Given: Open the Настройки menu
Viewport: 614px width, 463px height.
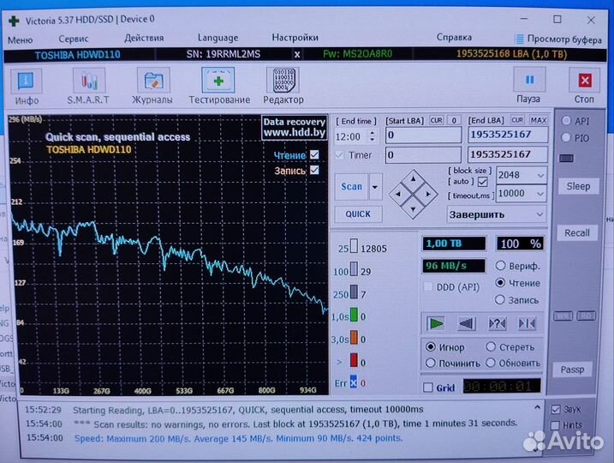Looking at the screenshot, I should [295, 38].
